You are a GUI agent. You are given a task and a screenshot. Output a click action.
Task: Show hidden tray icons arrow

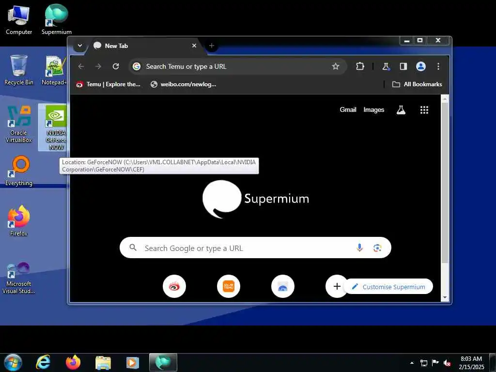pos(412,363)
